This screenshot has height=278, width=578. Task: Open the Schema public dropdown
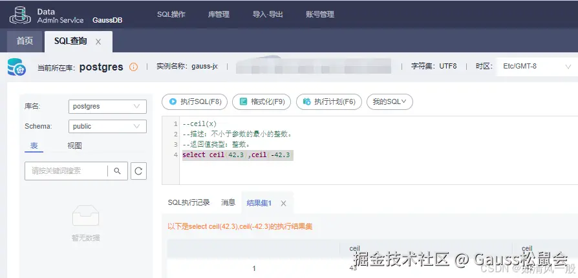tap(107, 126)
